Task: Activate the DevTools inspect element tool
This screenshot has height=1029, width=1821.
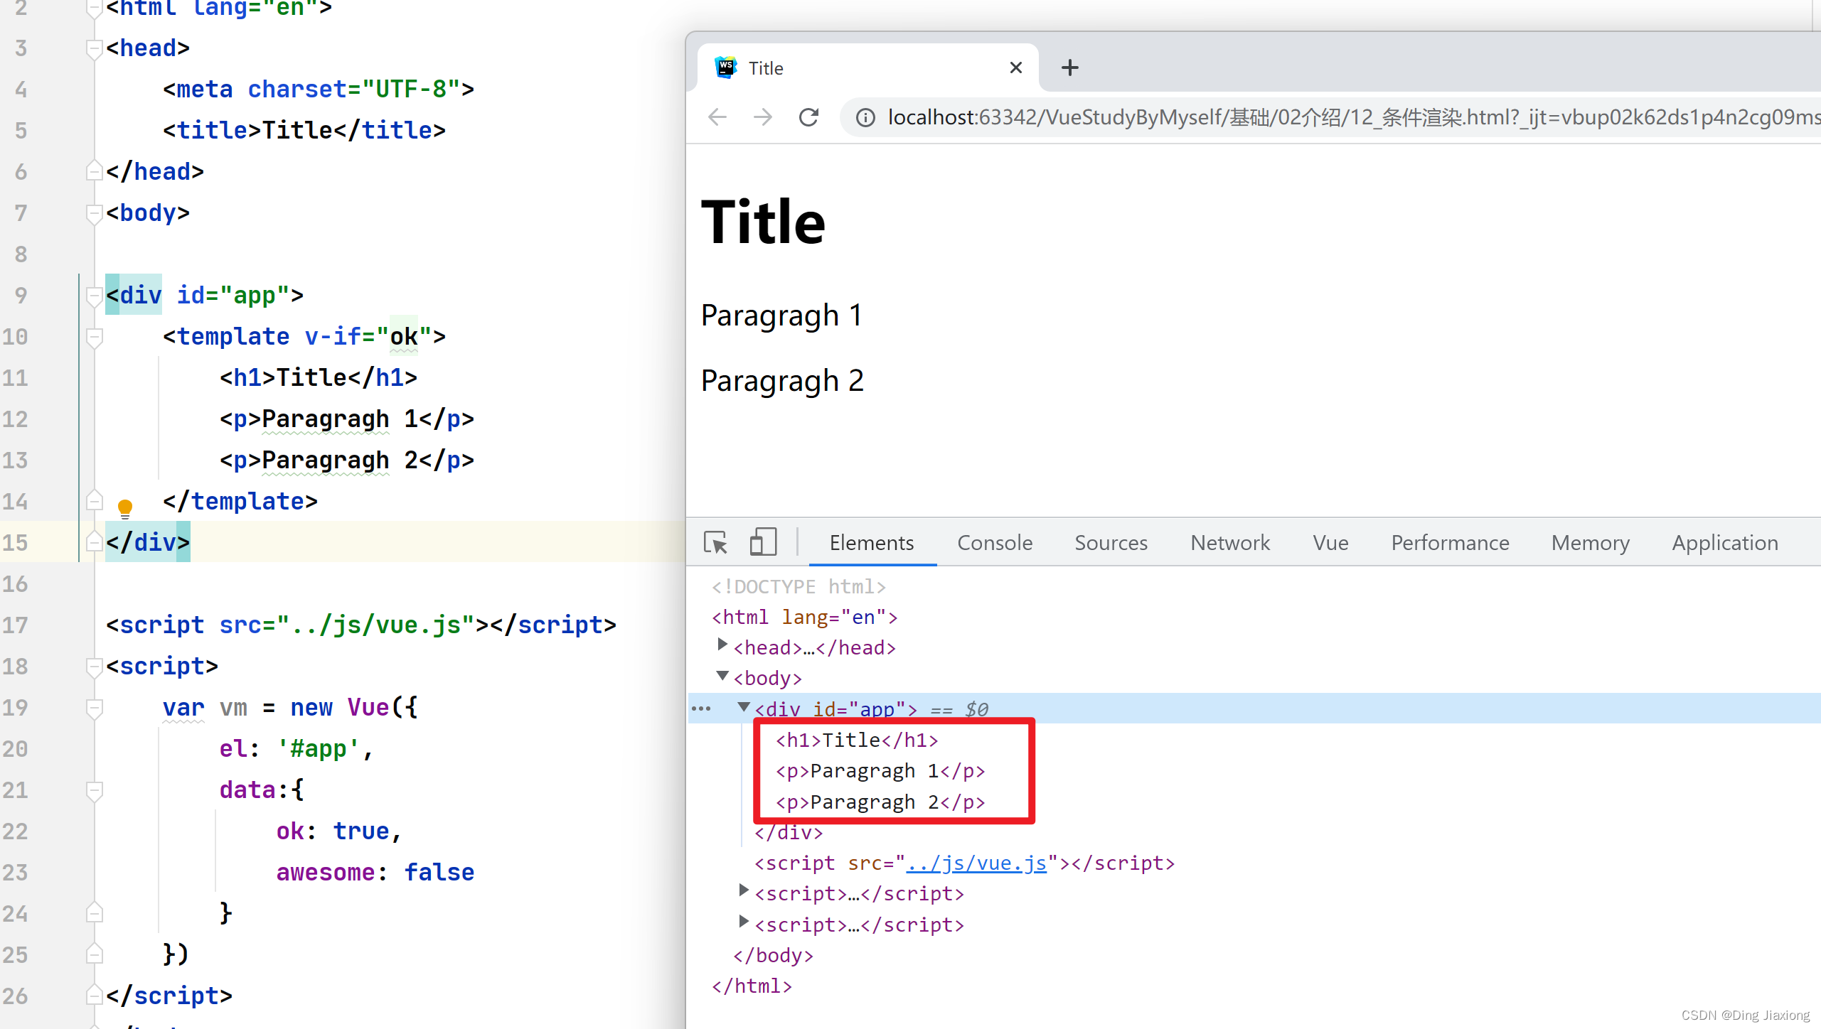Action: click(715, 543)
